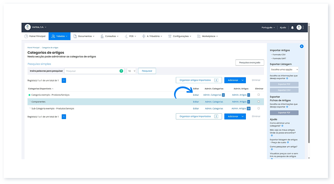Viewport: 334px width, 184px height.
Task: Check Eliminar box for Categoria exemplo row
Action: pos(258,95)
